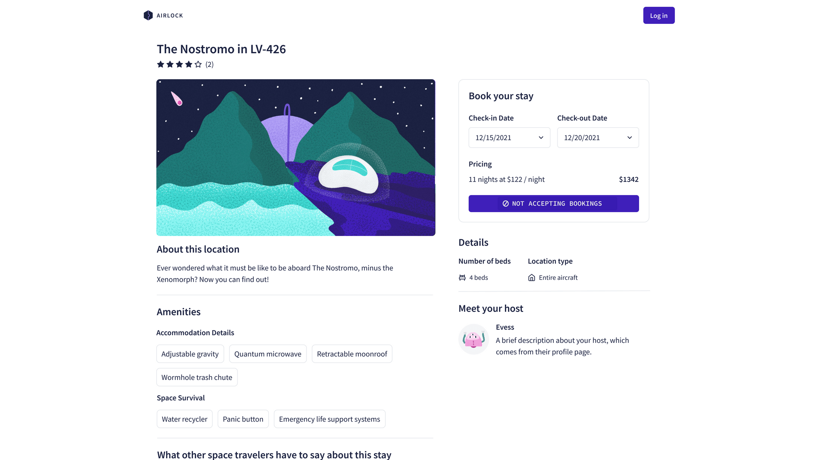Select the Adjustable gravity amenity tag
This screenshot has width=818, height=460.
click(190, 354)
